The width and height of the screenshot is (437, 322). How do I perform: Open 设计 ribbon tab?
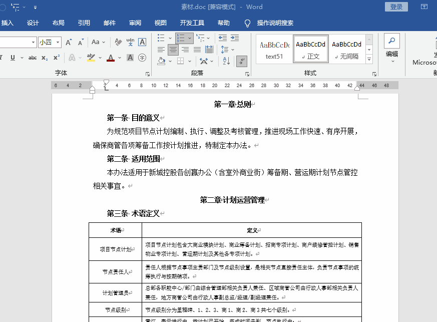click(x=33, y=23)
